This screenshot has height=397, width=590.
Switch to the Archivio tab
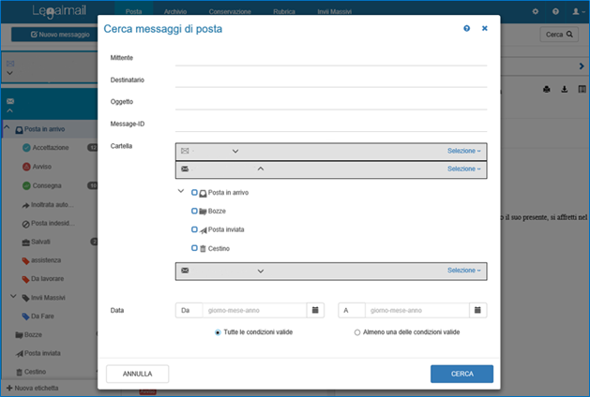point(173,11)
